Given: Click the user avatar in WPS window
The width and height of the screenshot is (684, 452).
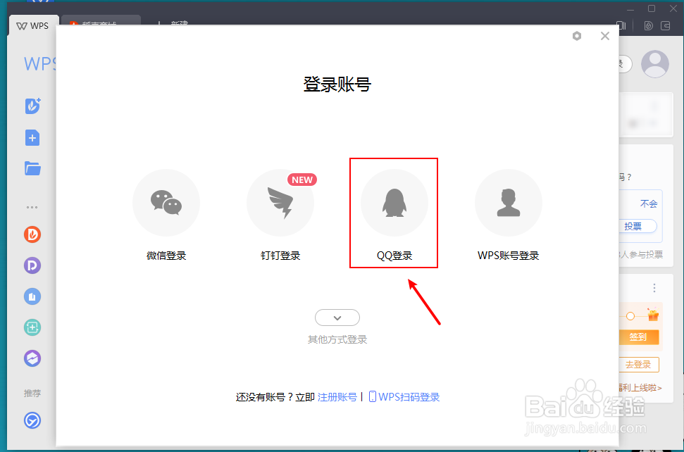Looking at the screenshot, I should pyautogui.click(x=655, y=64).
